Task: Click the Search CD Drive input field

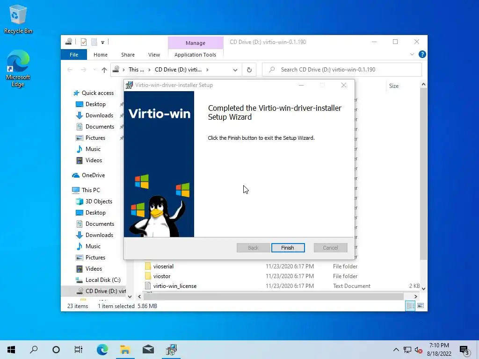Action: (x=342, y=70)
